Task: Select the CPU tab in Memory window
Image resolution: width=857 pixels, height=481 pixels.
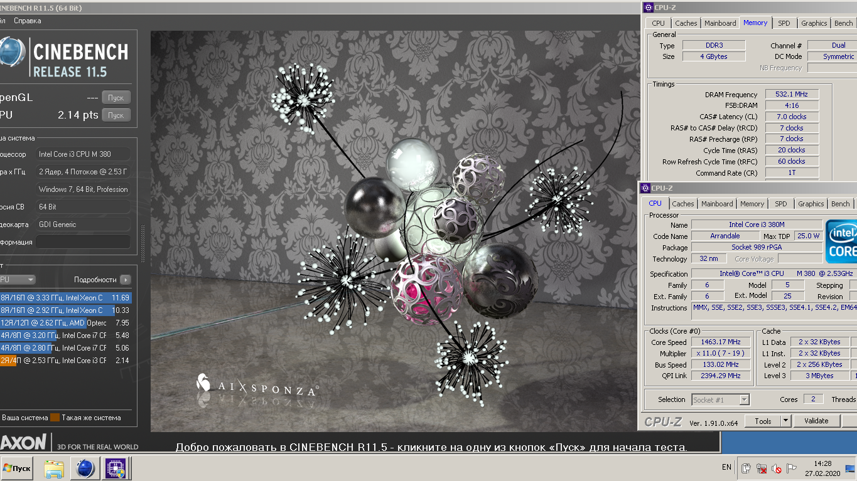Action: 658,23
